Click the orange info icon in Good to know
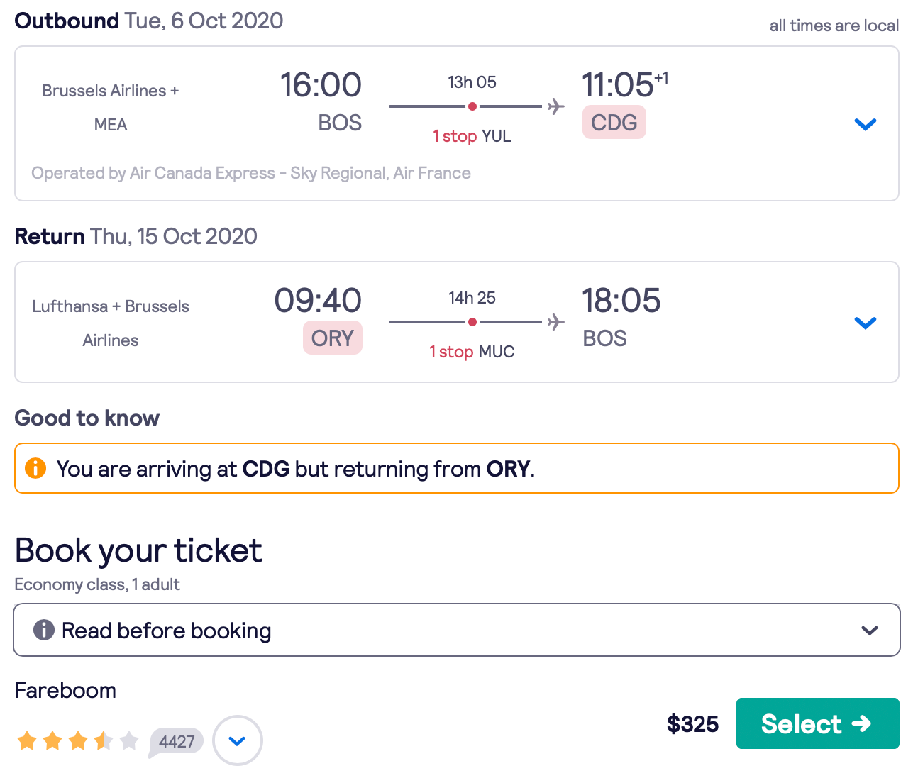The width and height of the screenshot is (918, 783). coord(35,468)
